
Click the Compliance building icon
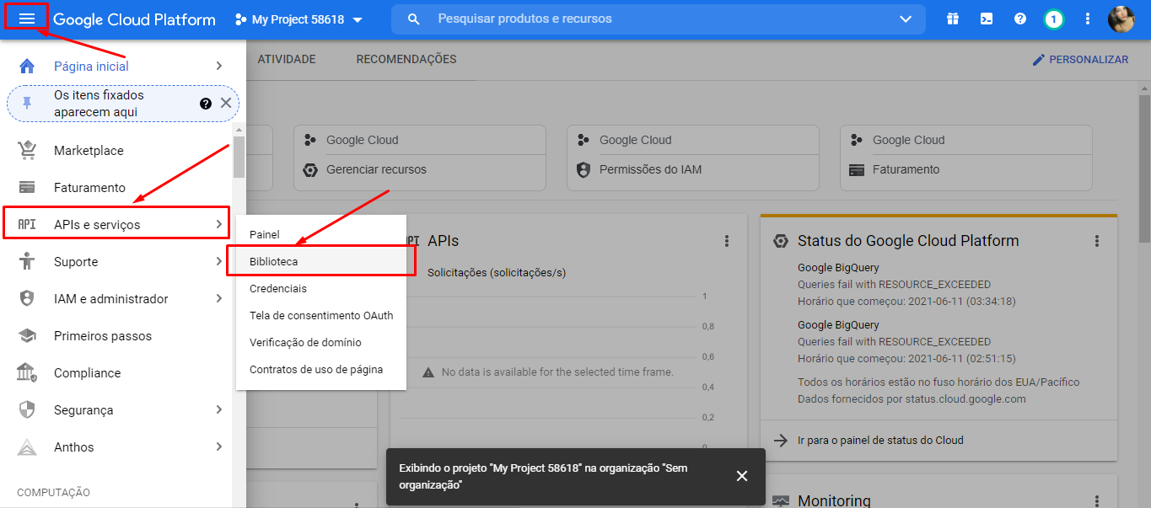pos(27,372)
